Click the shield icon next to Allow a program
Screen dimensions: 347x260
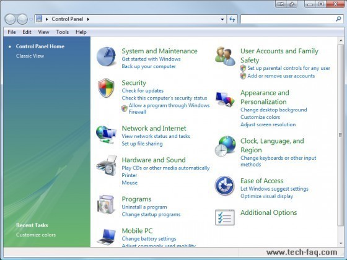click(x=125, y=108)
